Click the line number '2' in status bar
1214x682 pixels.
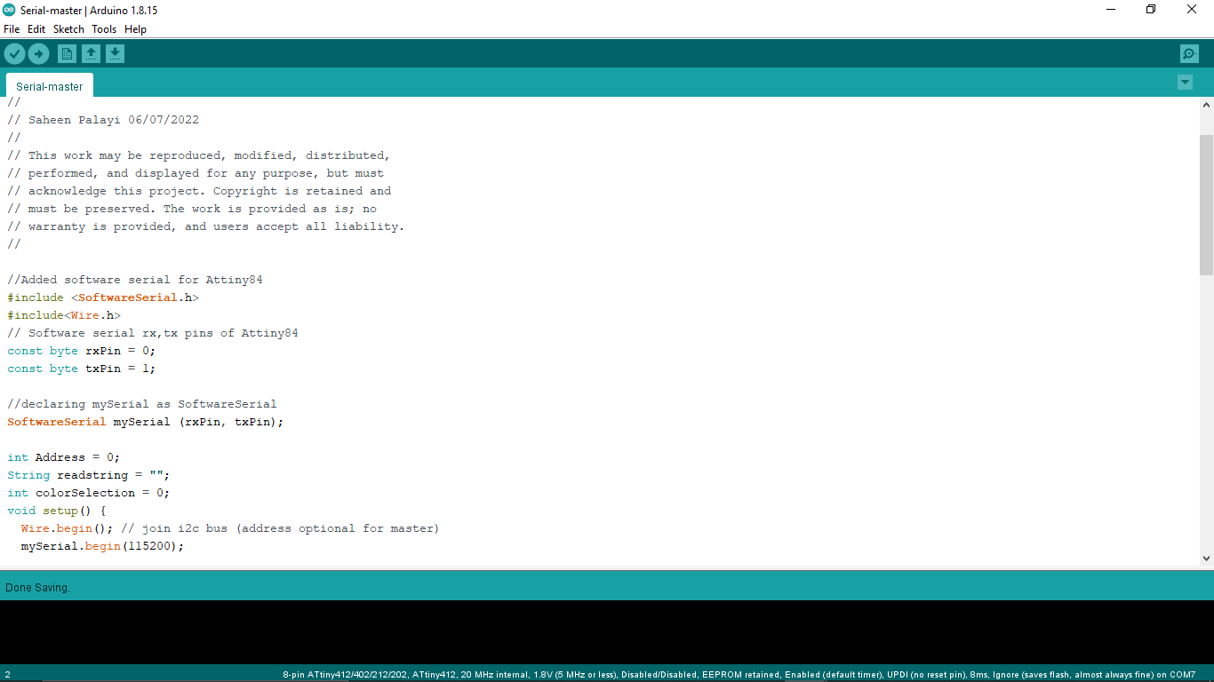(x=7, y=675)
